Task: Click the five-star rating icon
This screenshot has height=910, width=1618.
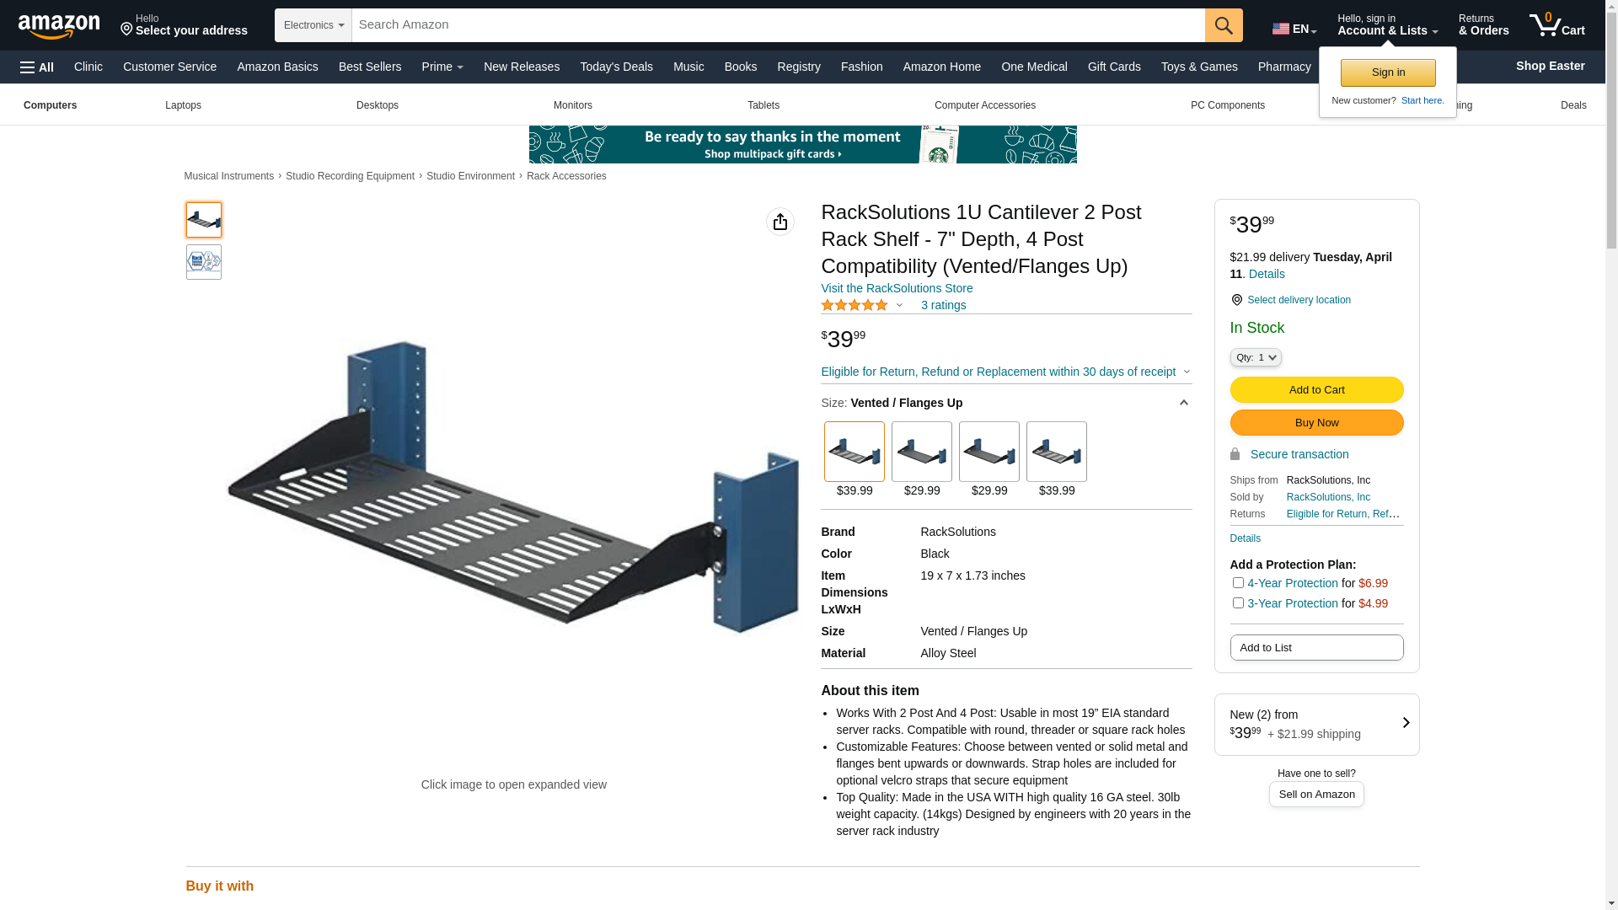Action: (x=854, y=305)
